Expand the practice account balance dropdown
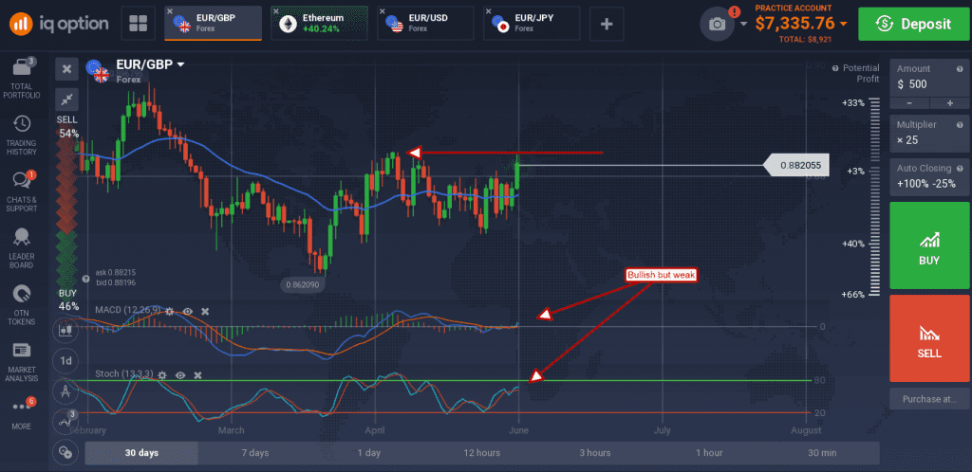Image resolution: width=972 pixels, height=472 pixels. coord(843,24)
